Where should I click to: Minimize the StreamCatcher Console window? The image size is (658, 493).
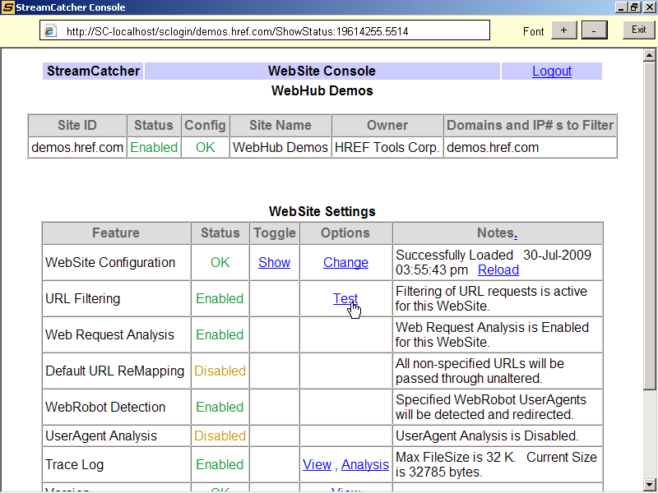coord(622,7)
